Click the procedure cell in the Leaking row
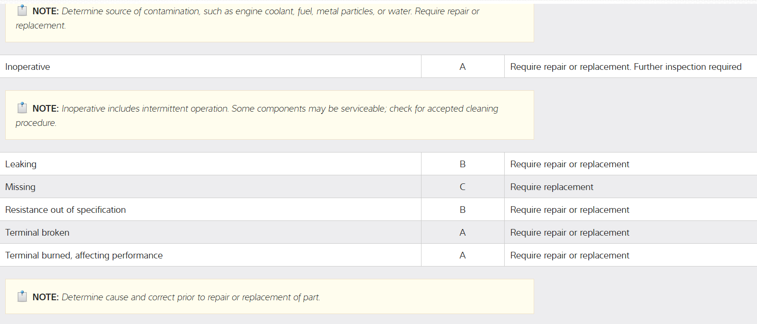This screenshot has height=324, width=757. point(570,164)
